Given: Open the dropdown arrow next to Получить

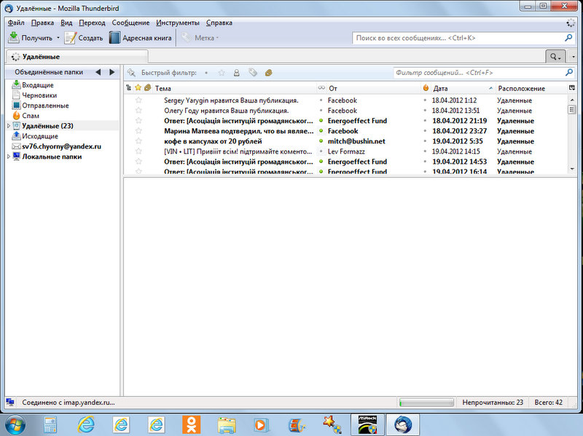Looking at the screenshot, I should coord(58,38).
